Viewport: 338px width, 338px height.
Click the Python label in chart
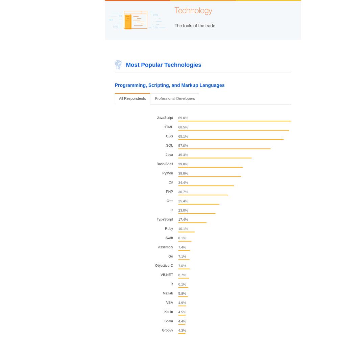point(168,173)
